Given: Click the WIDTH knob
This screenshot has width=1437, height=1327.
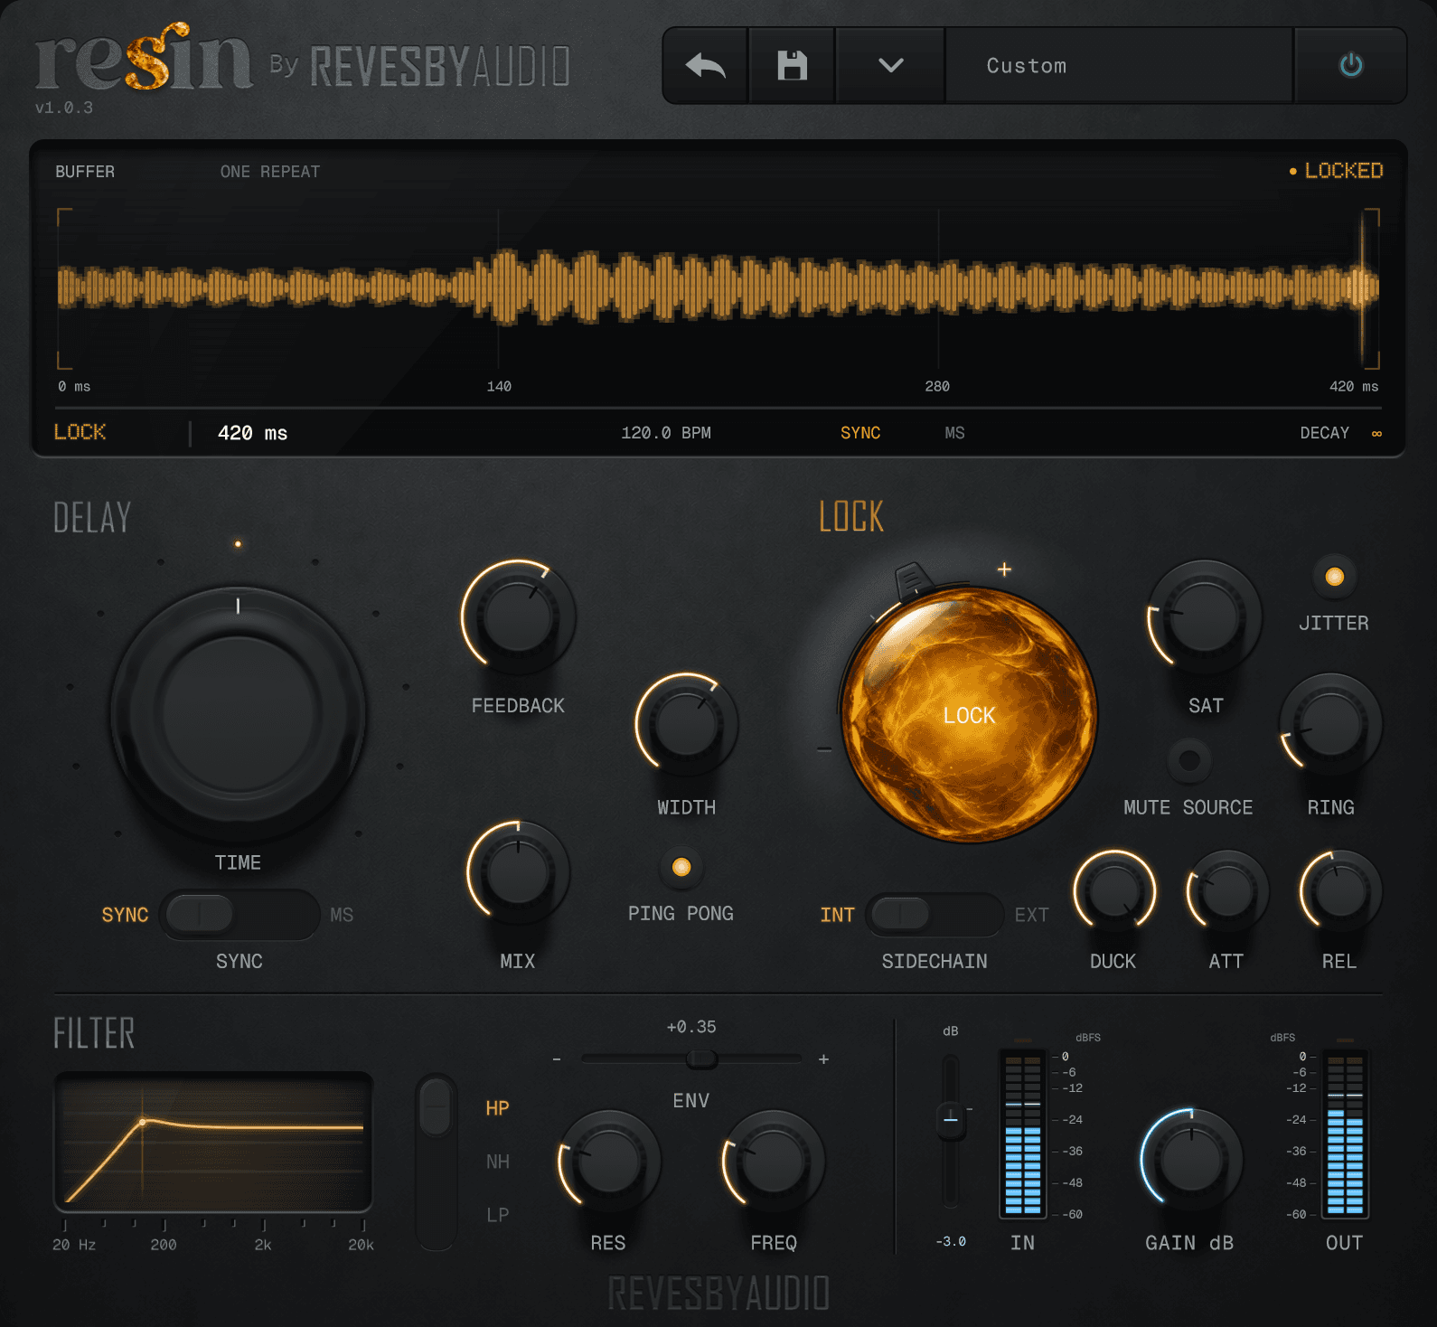Looking at the screenshot, I should click(687, 723).
